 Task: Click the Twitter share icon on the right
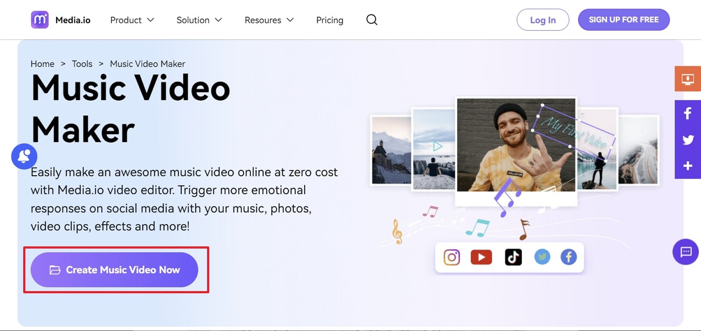click(688, 140)
